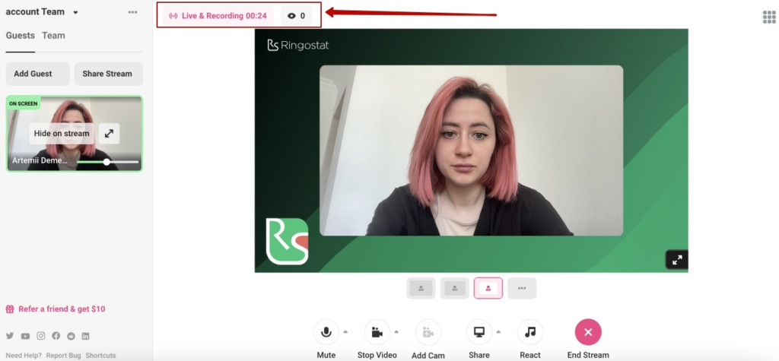Expand microphone options arrow next to Mute
The image size is (779, 361).
(x=346, y=331)
